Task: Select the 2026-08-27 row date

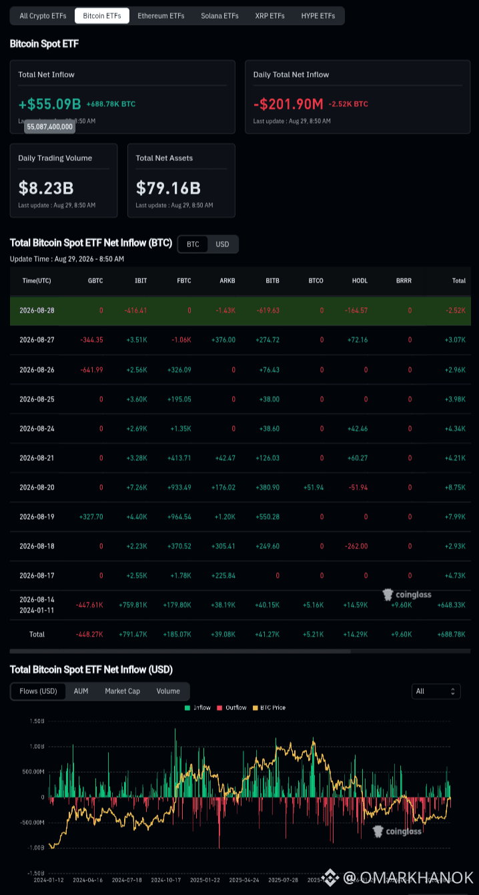Action: (37, 340)
